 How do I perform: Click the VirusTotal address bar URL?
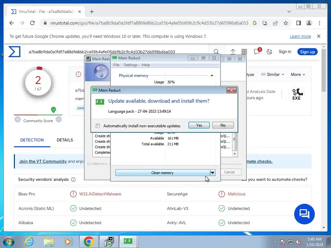click(x=149, y=23)
